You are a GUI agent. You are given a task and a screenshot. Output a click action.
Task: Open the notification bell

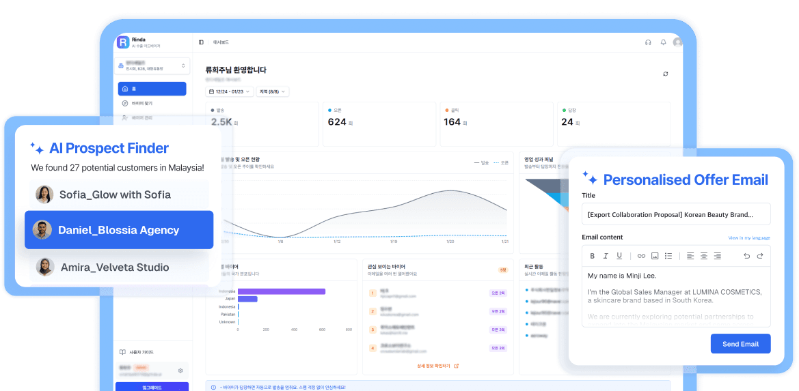coord(663,42)
